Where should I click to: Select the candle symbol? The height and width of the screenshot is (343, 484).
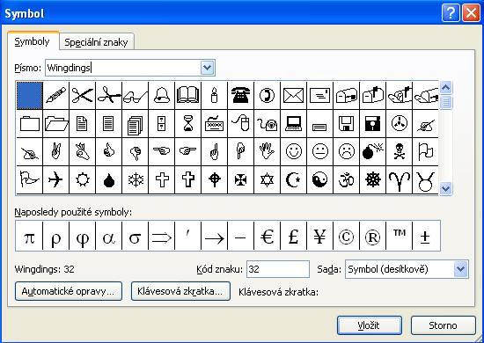click(214, 95)
